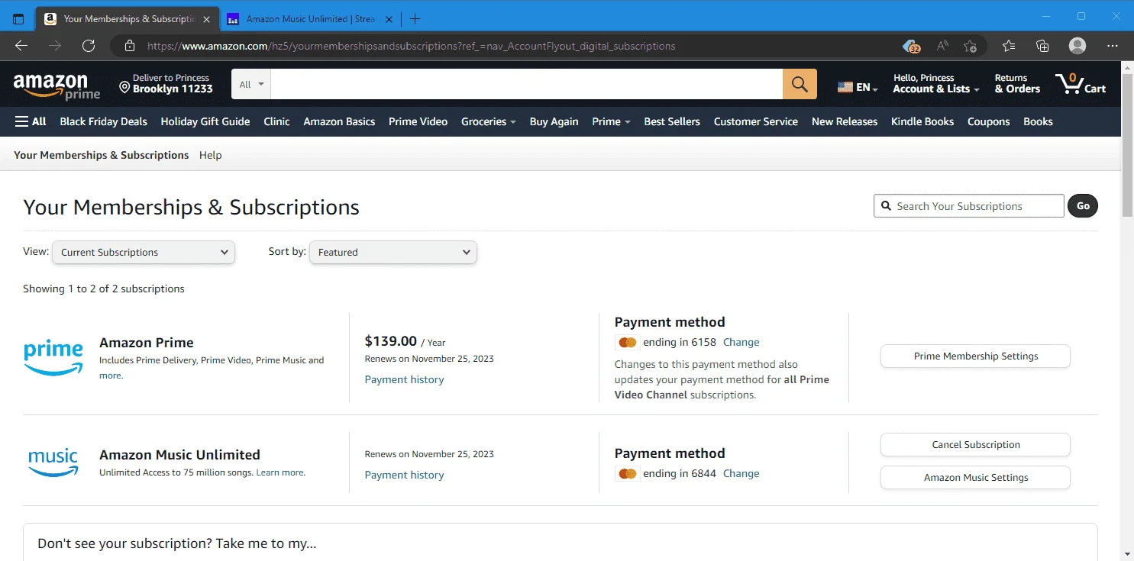Click Prime Membership Settings button
The width and height of the screenshot is (1134, 561).
pos(975,356)
